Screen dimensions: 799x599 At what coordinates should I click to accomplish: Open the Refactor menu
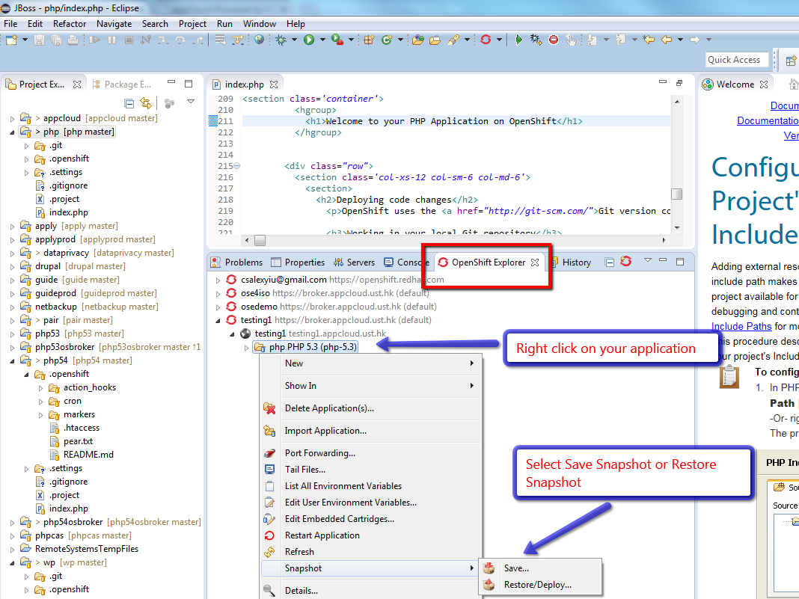click(x=70, y=24)
